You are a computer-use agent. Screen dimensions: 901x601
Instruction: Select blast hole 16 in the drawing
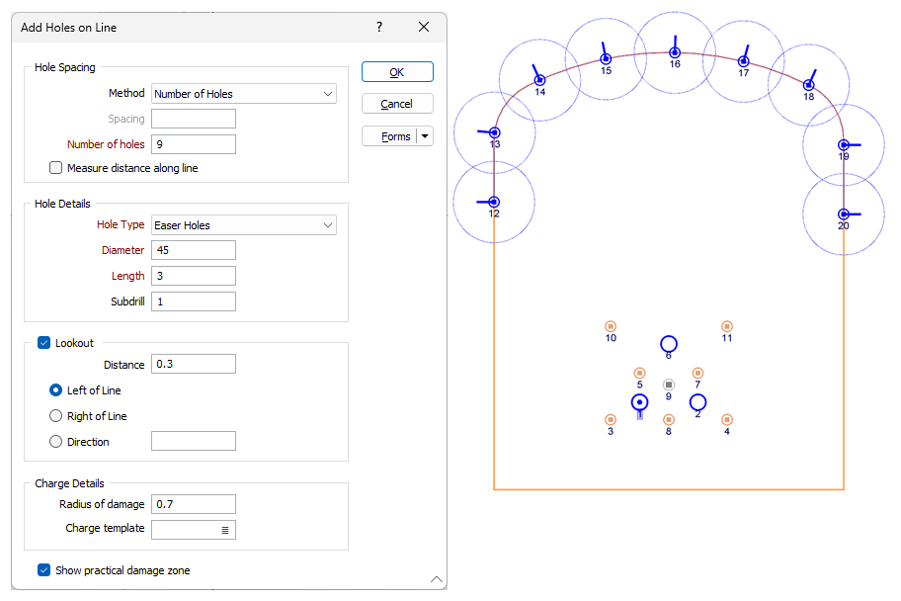(x=675, y=53)
